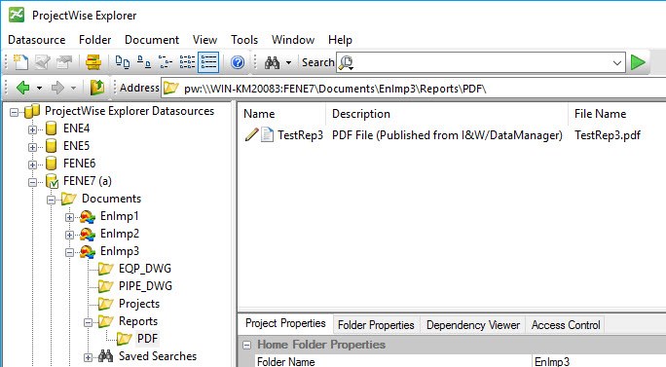Open the yellow file cabinet icon

(93, 62)
